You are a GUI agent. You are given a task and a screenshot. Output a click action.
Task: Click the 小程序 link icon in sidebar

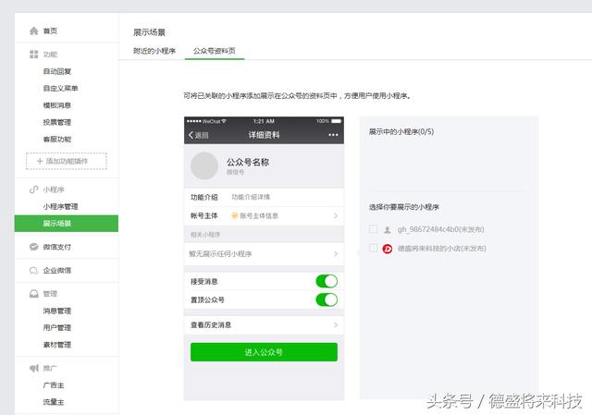pyautogui.click(x=33, y=189)
